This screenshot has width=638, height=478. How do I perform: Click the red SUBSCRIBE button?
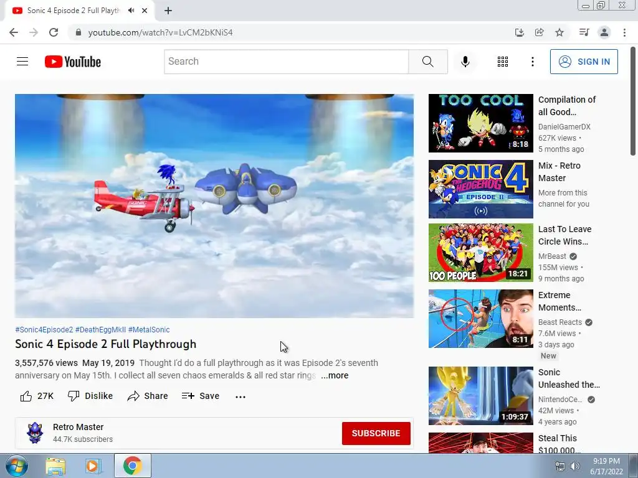tap(376, 433)
